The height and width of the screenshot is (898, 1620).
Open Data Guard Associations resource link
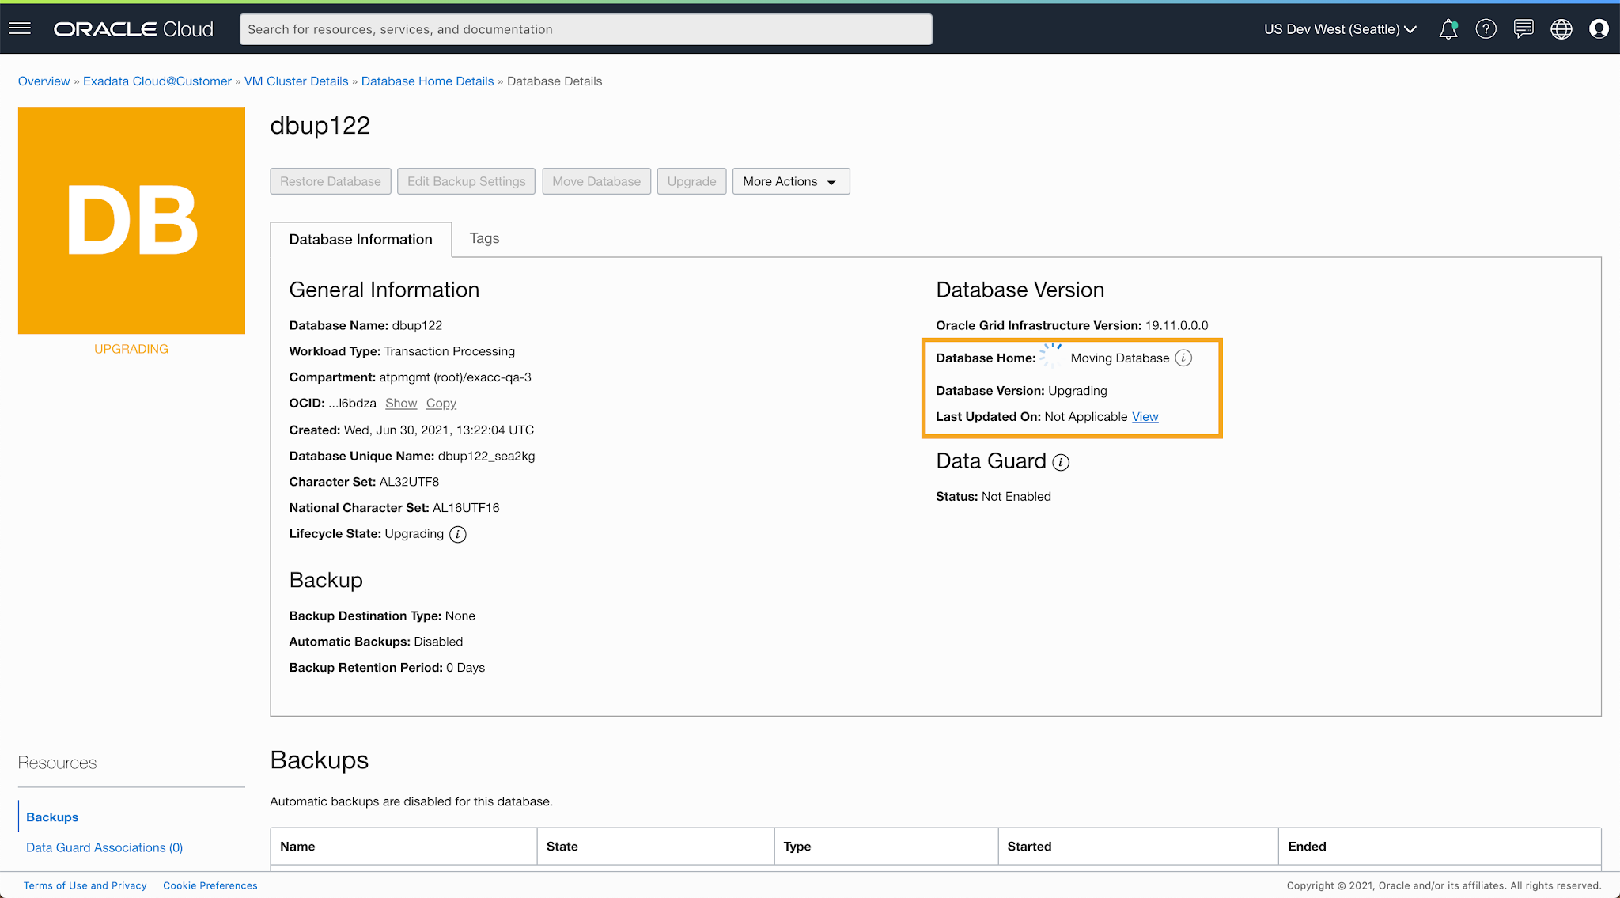104,847
